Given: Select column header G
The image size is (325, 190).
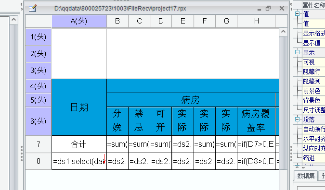Looking at the screenshot, I should 226,21.
